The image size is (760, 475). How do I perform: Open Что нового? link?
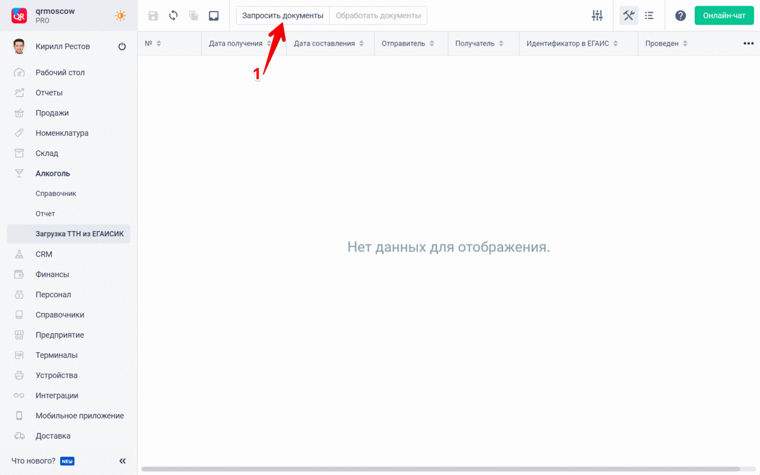[34, 460]
